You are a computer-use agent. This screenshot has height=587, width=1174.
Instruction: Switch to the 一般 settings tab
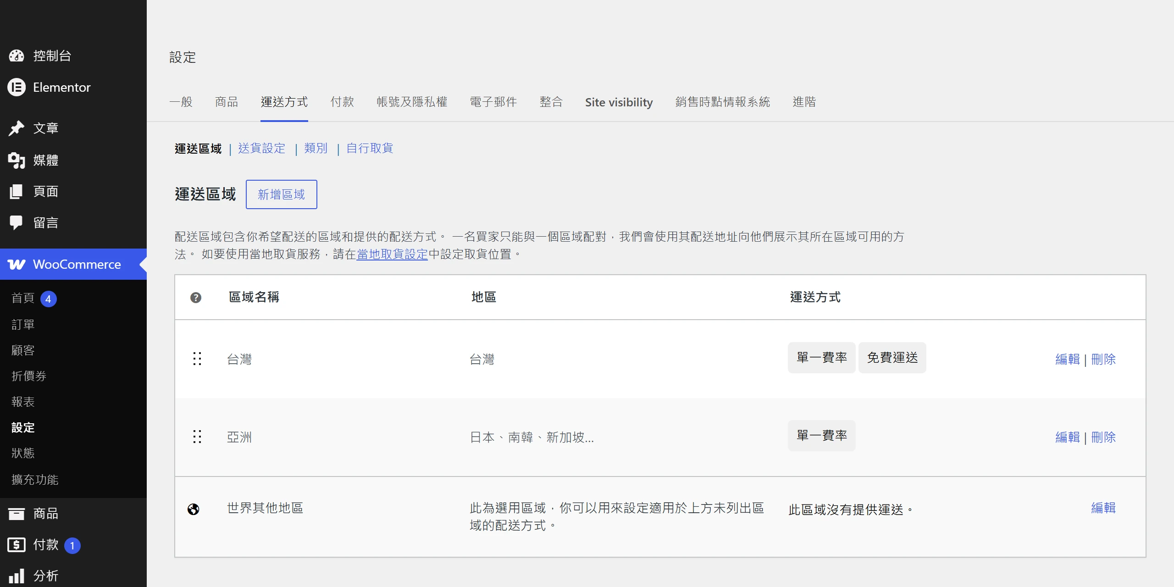(x=181, y=102)
